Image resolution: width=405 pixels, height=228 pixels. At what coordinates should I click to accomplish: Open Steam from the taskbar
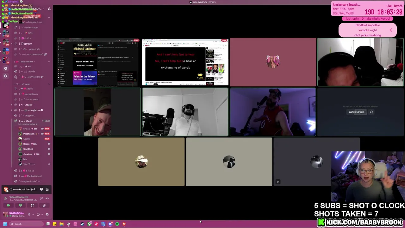82,224
